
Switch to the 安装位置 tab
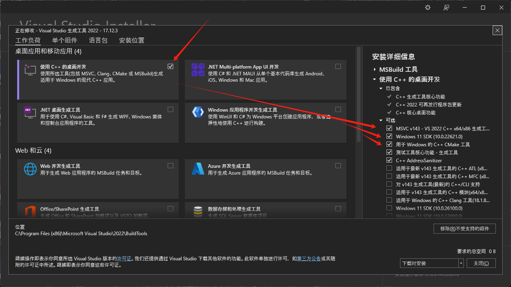point(132,40)
